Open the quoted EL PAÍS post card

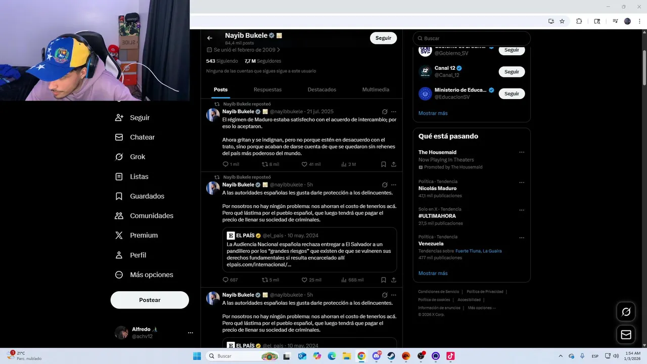309,250
